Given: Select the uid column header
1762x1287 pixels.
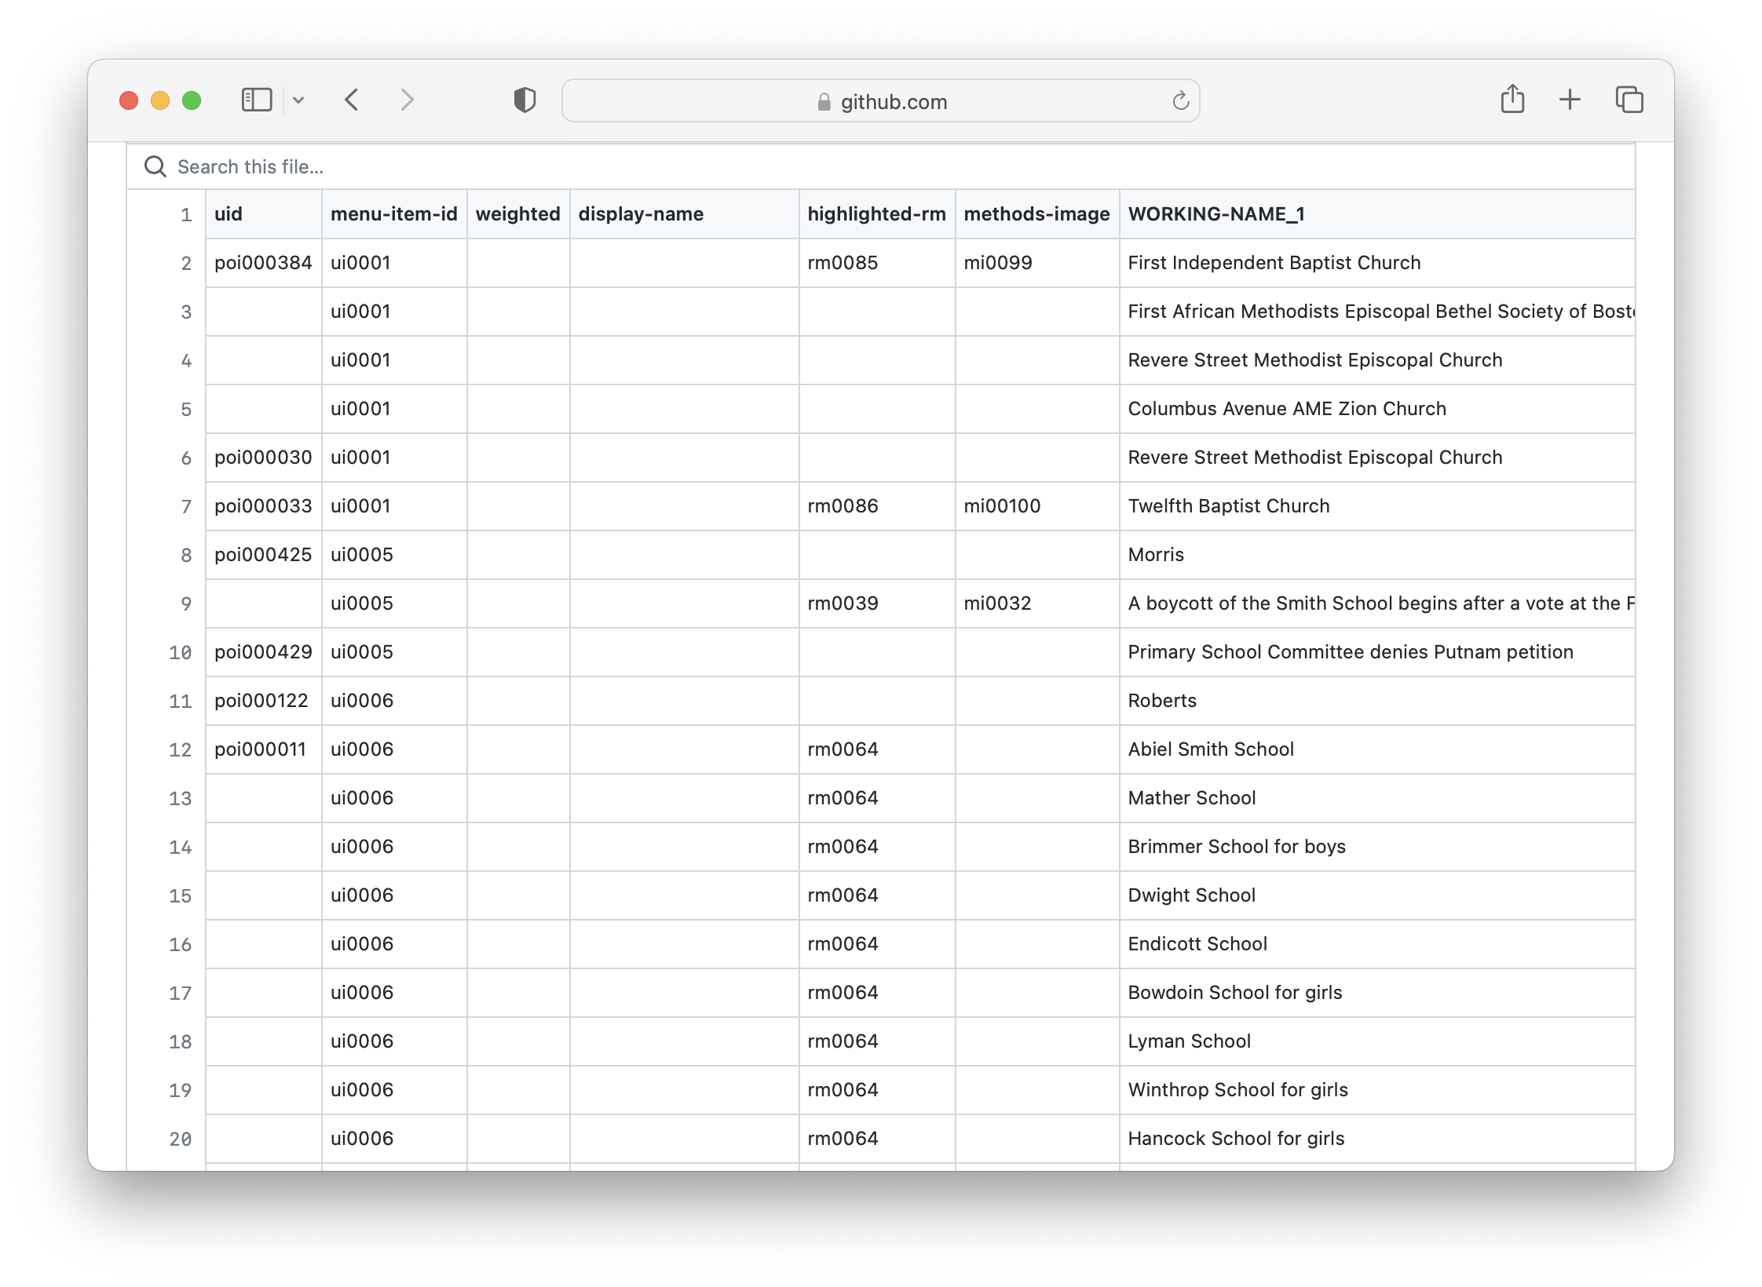Looking at the screenshot, I should (x=228, y=214).
